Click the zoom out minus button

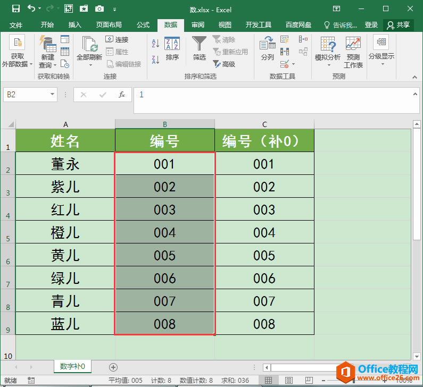tap(323, 381)
